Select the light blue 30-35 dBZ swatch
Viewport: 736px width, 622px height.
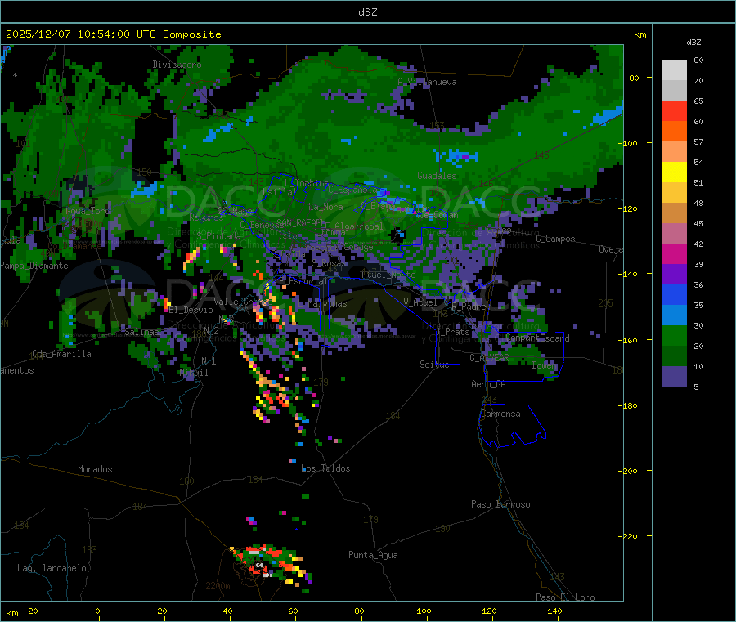[x=674, y=315]
